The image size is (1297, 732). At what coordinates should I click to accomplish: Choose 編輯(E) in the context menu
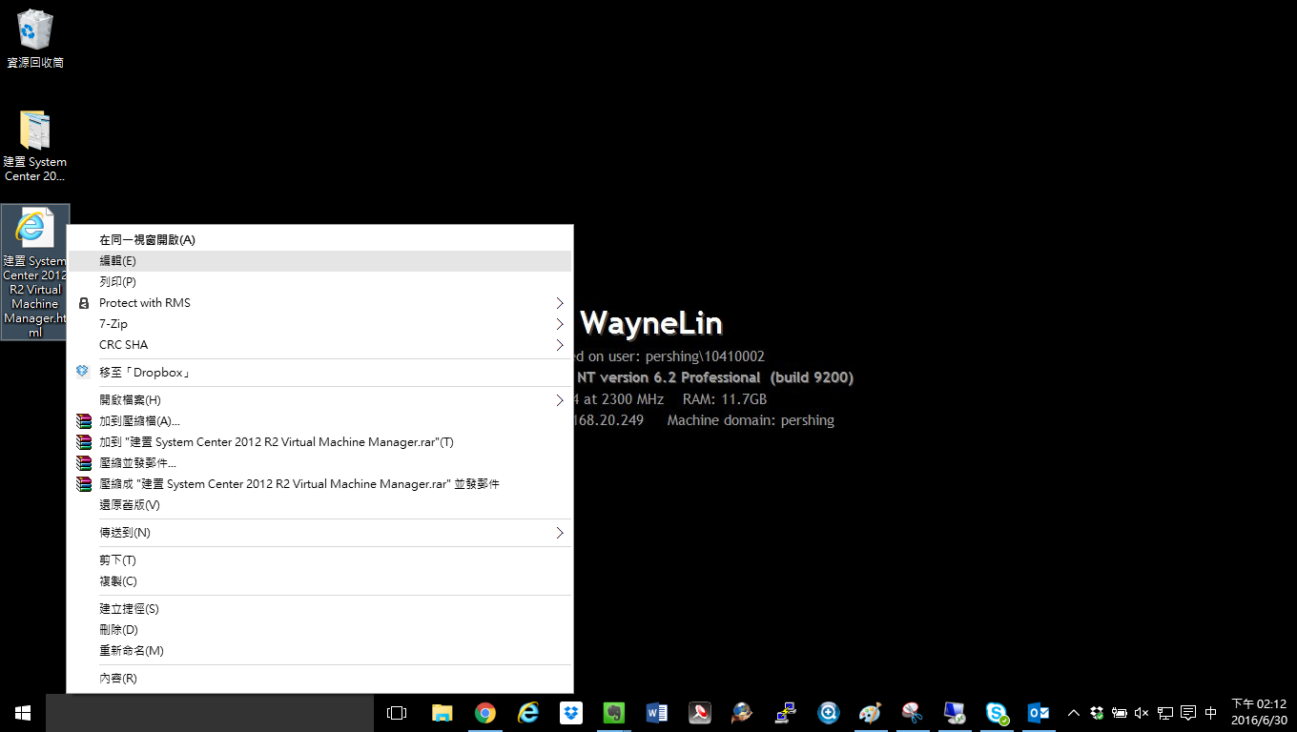[x=319, y=261]
